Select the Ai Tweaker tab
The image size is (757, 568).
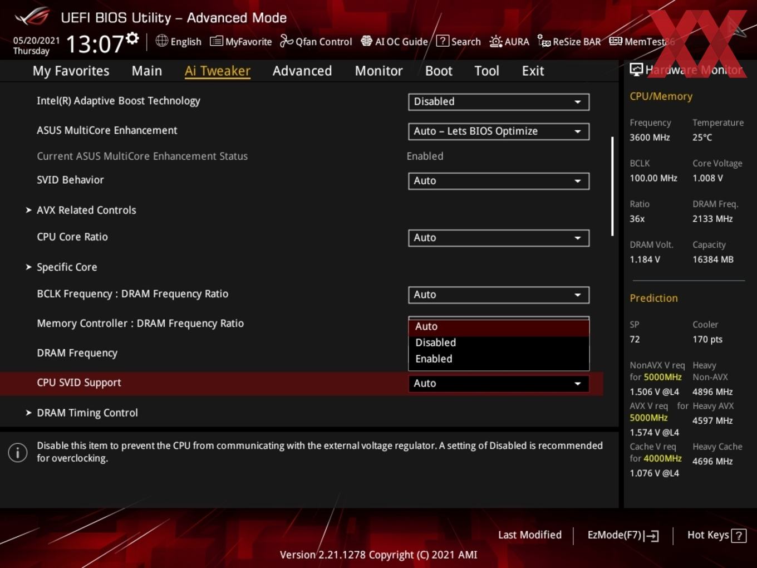coord(218,71)
